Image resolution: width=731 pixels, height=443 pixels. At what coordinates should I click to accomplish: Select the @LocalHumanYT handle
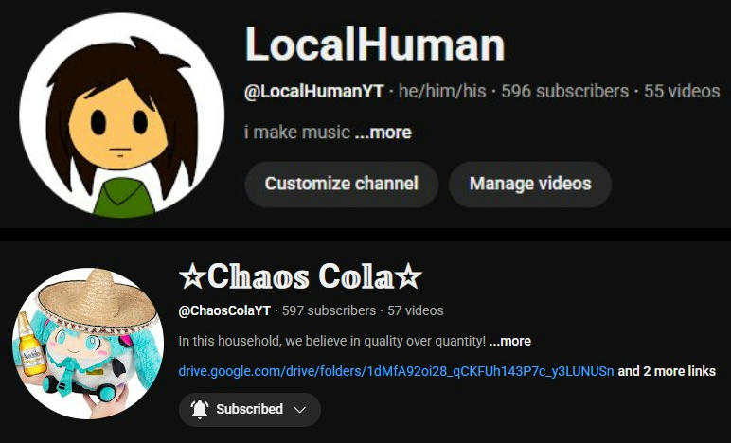point(313,91)
